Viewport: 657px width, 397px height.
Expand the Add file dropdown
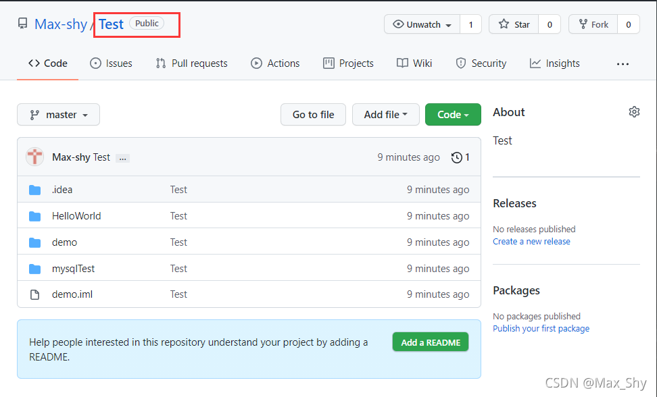pyautogui.click(x=385, y=115)
